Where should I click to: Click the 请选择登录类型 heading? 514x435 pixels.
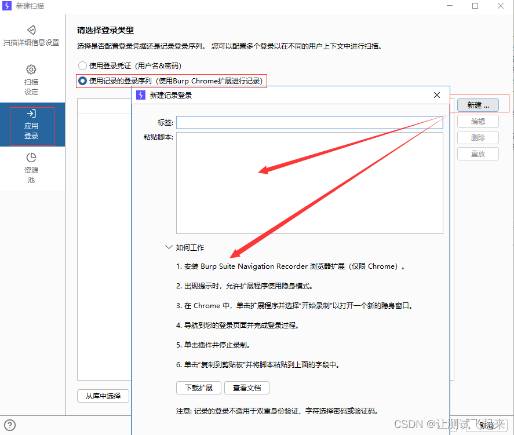pos(105,30)
